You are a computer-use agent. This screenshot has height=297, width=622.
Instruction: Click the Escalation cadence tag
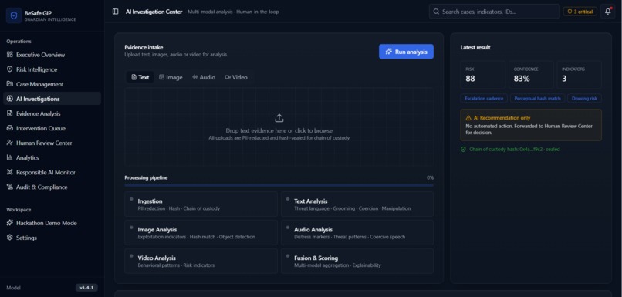[x=484, y=98]
